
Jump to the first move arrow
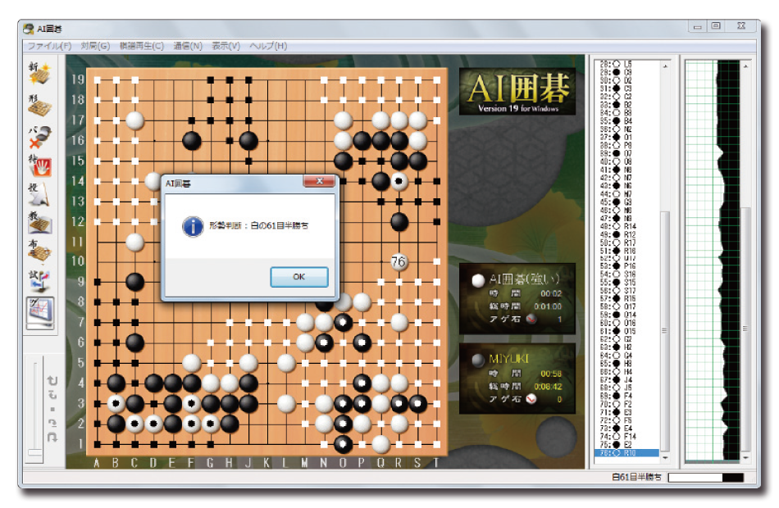tap(52, 380)
